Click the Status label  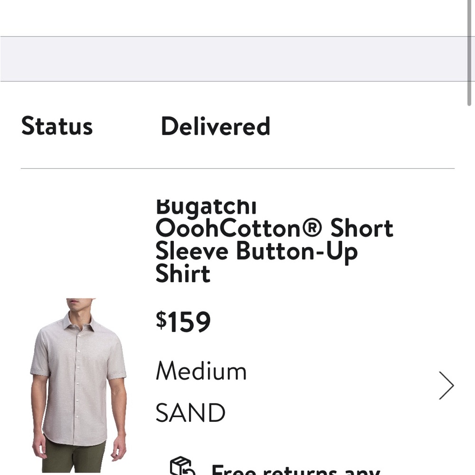click(x=57, y=125)
